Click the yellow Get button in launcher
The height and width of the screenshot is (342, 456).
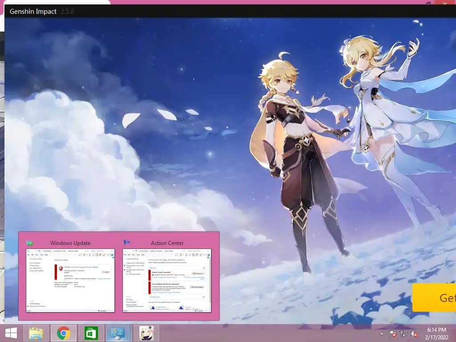tap(434, 297)
